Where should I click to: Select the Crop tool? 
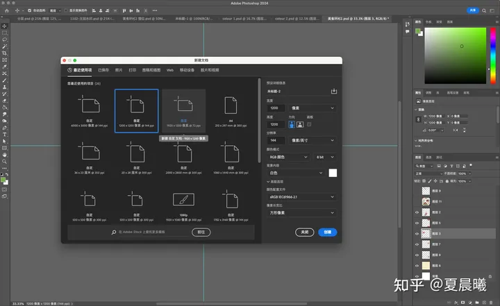coord(4,53)
